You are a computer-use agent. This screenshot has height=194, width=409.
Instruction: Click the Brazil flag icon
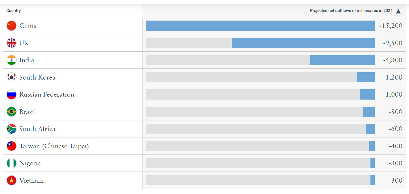[11, 111]
